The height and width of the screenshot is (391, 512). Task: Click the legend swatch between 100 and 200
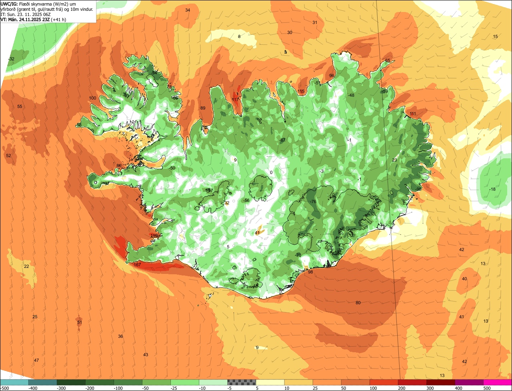point(384,382)
